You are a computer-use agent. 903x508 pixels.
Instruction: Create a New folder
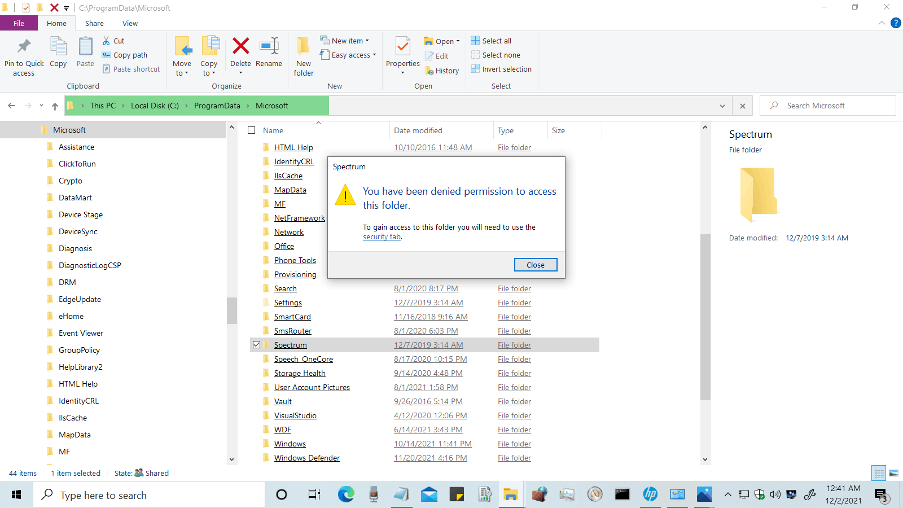(x=304, y=56)
